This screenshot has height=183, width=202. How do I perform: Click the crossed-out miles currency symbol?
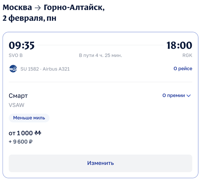[x=38, y=133]
